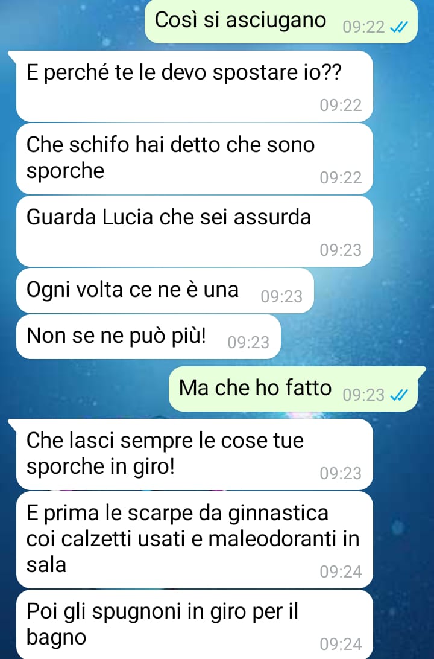Select message 'Poi gli spugnoni in giro per il bagno'
This screenshot has height=659, width=434.
194,625
